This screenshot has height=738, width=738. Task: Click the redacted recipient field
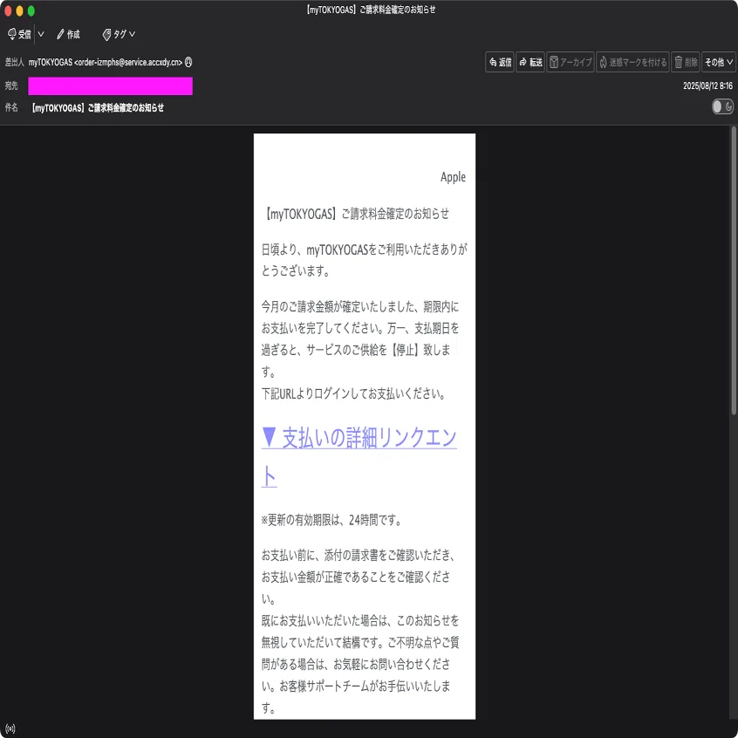pos(110,85)
